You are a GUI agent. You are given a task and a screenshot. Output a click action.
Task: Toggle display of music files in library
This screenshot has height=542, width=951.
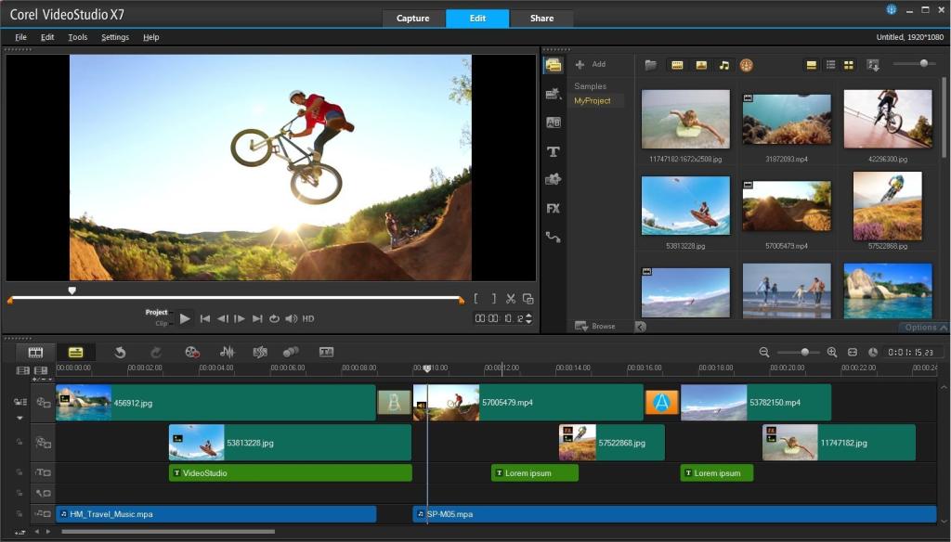(723, 65)
